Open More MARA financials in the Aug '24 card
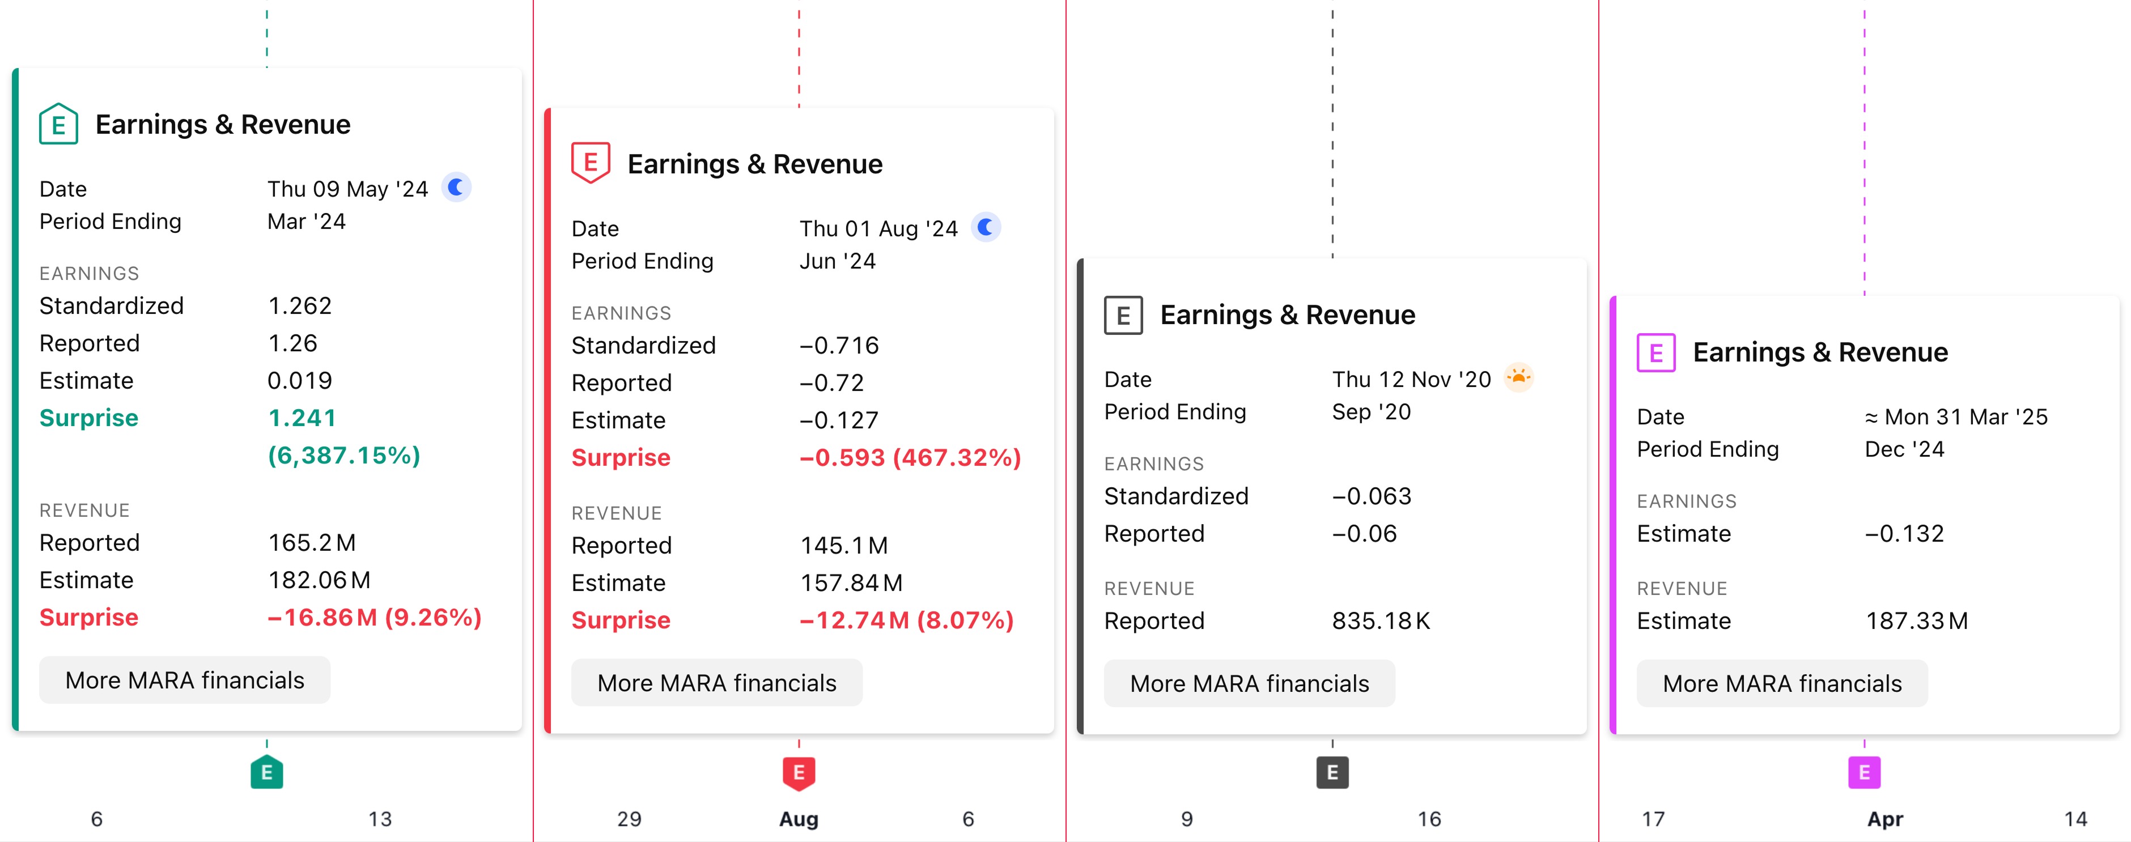The width and height of the screenshot is (2131, 842). tap(716, 683)
